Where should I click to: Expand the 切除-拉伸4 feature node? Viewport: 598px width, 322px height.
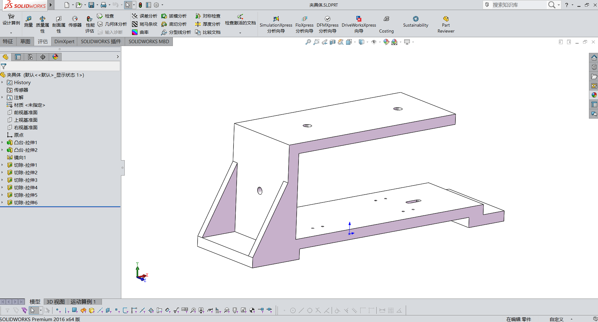coord(2,187)
